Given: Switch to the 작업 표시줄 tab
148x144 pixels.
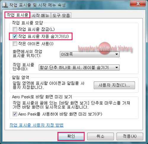Looking at the screenshot, I should click(x=17, y=15).
